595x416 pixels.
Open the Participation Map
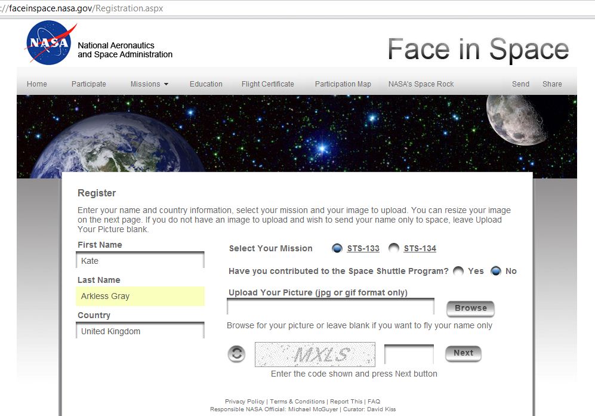pos(343,84)
